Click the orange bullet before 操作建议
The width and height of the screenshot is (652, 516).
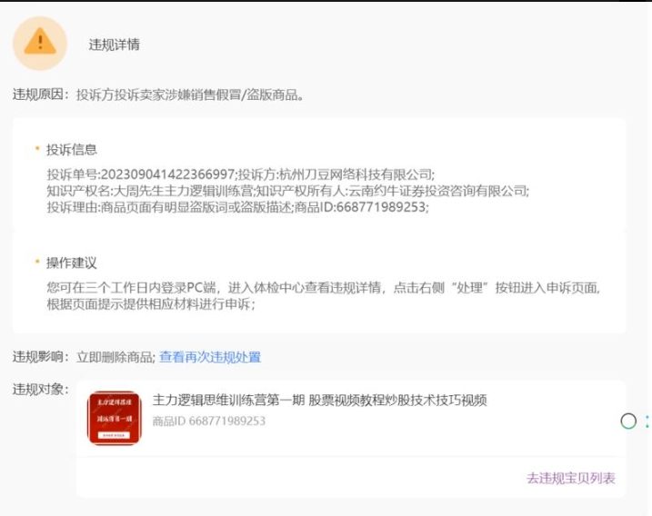(37, 263)
